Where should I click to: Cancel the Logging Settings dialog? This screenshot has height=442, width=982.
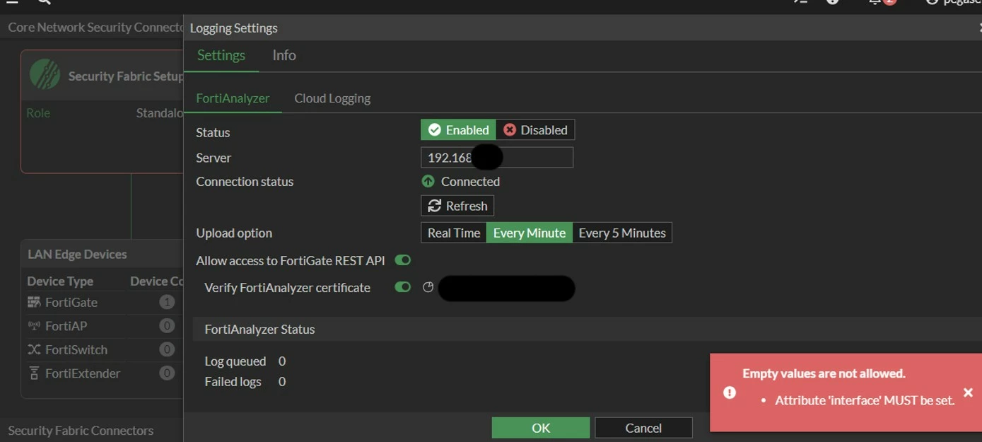[643, 428]
